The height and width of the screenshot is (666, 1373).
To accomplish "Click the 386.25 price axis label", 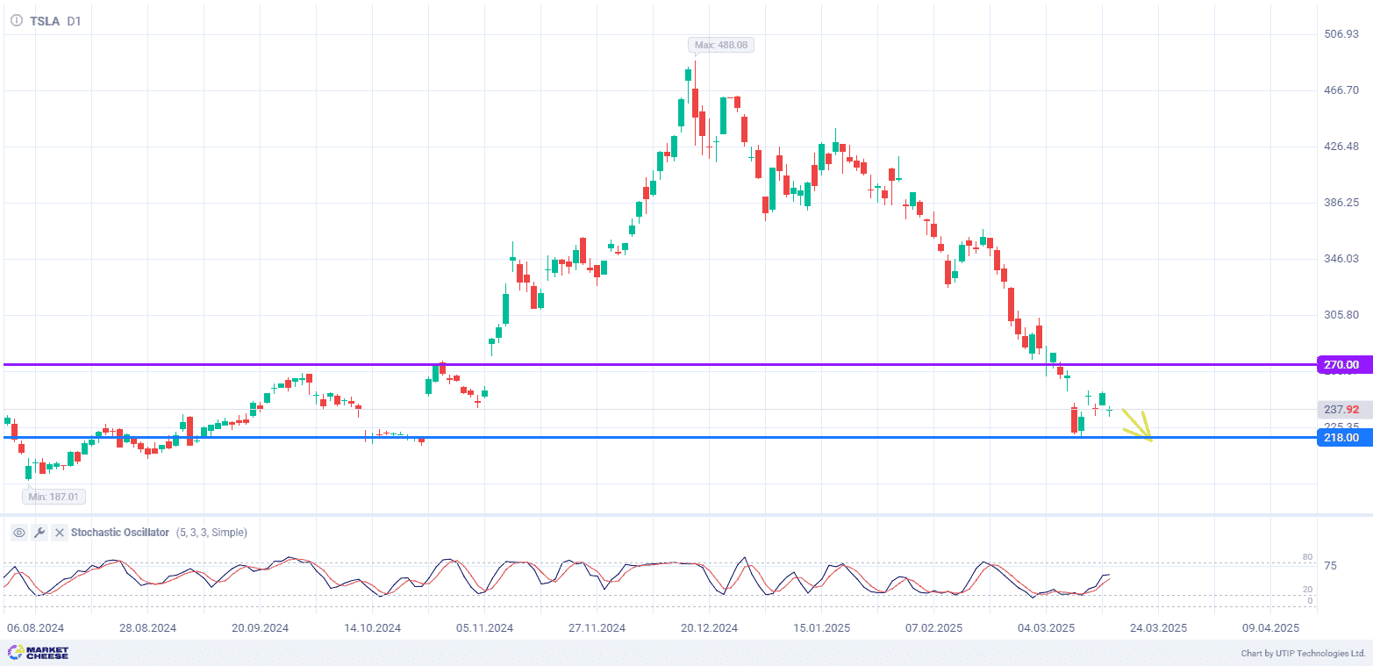I will point(1341,203).
